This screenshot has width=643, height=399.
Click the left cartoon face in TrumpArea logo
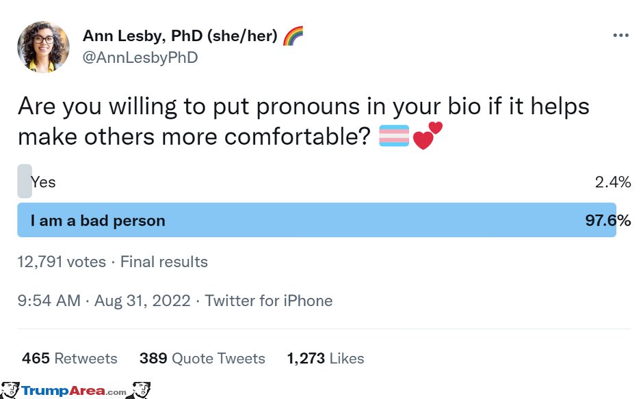10,390
